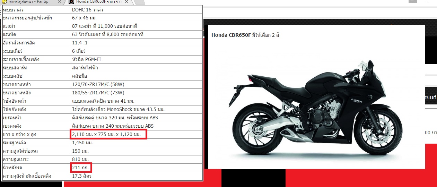Click '87 แรงม้า ที่ 11,000 รอบต่อนาที' cell
This screenshot has height=187, width=437.
(x=137, y=26)
